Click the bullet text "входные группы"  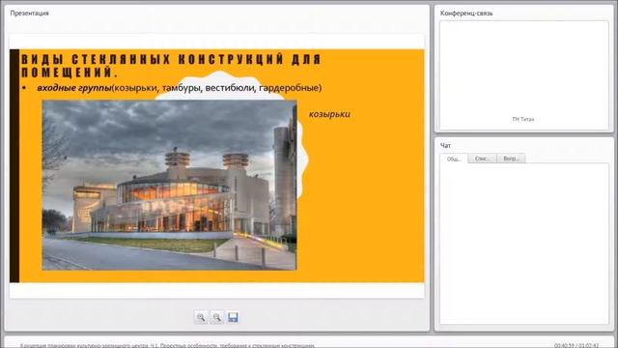pos(74,88)
